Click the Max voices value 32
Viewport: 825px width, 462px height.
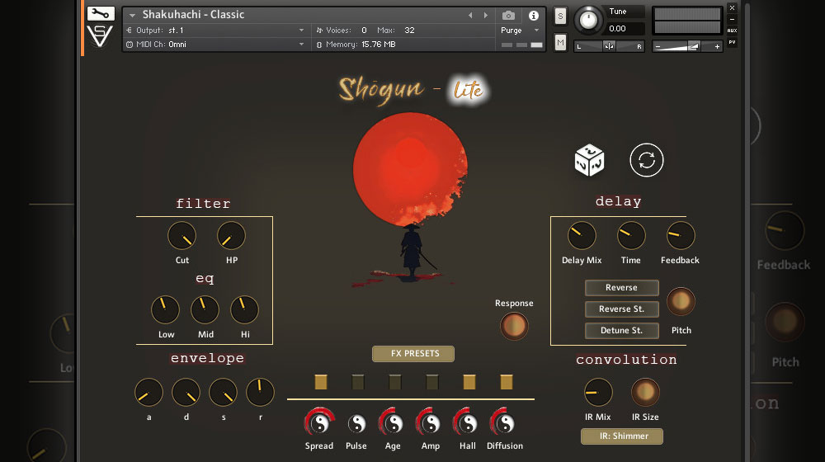pyautogui.click(x=409, y=31)
